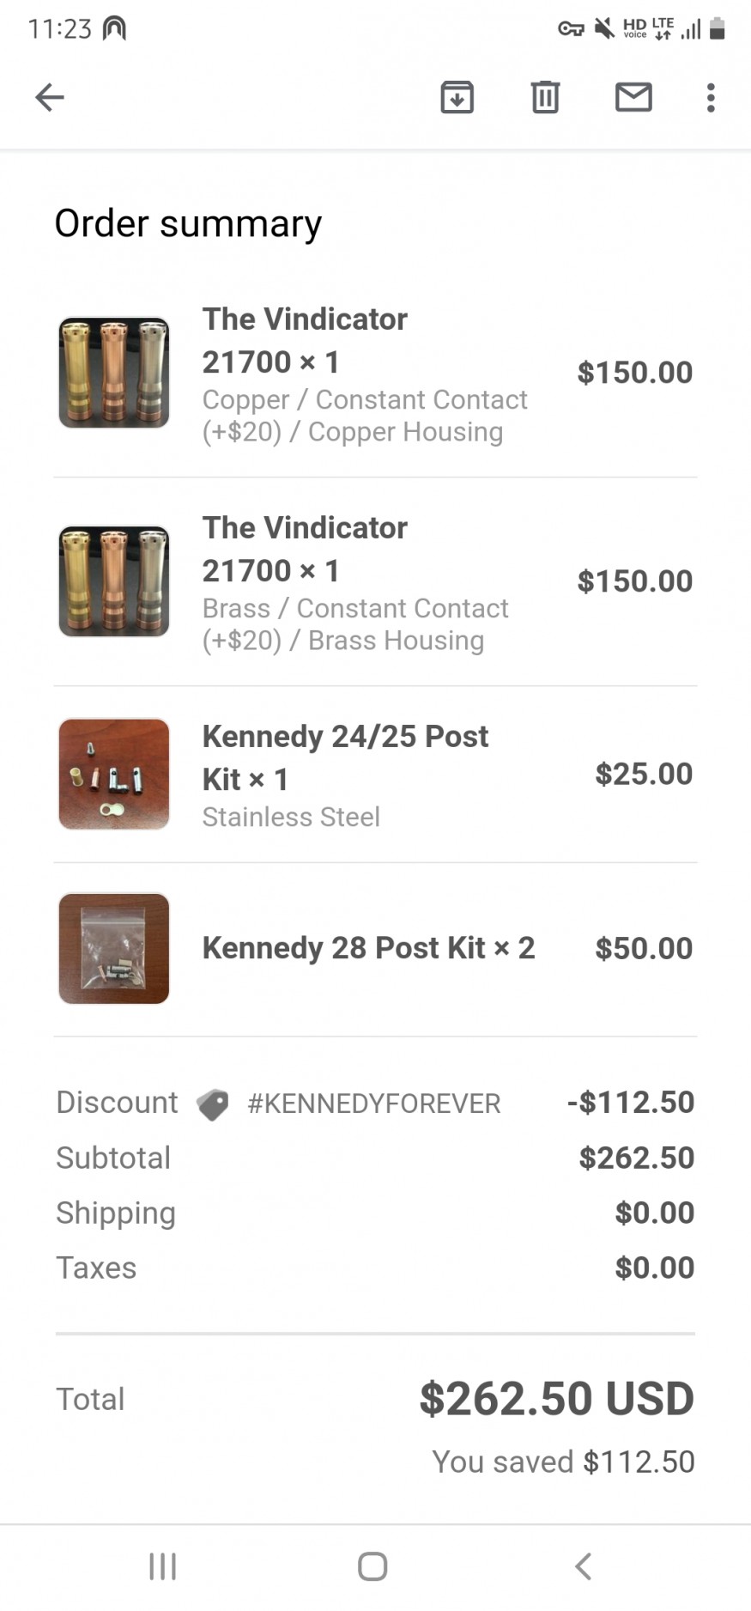Viewport: 751px width, 1611px height.
Task: Tap the Order summary heading
Action: click(188, 223)
